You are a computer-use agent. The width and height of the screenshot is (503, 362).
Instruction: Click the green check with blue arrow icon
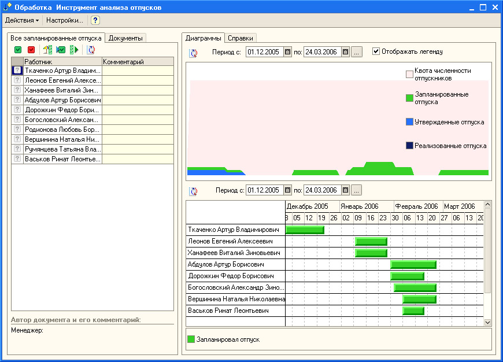click(61, 50)
